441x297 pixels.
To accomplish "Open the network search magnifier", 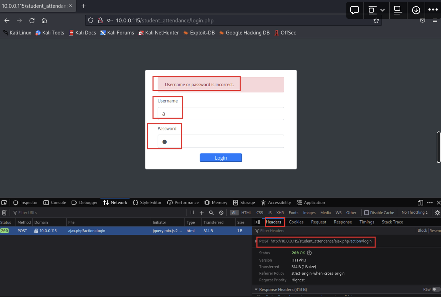I will (x=211, y=213).
